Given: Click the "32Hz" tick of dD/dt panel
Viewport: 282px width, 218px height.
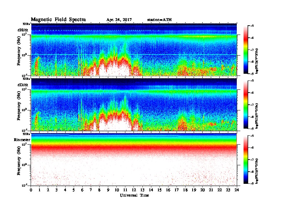Looking at the screenshot, I should (26, 79).
